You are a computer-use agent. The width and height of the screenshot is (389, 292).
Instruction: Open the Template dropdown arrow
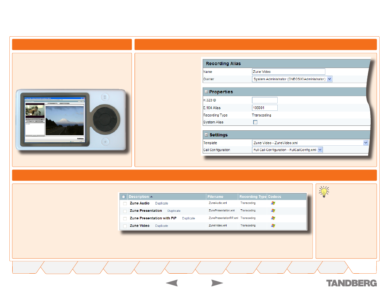pyautogui.click(x=366, y=143)
